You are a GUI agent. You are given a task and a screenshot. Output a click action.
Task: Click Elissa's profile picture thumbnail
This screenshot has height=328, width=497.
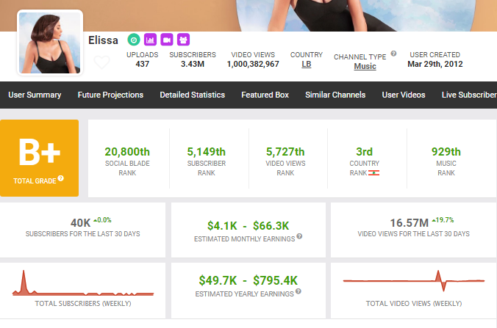(x=50, y=43)
